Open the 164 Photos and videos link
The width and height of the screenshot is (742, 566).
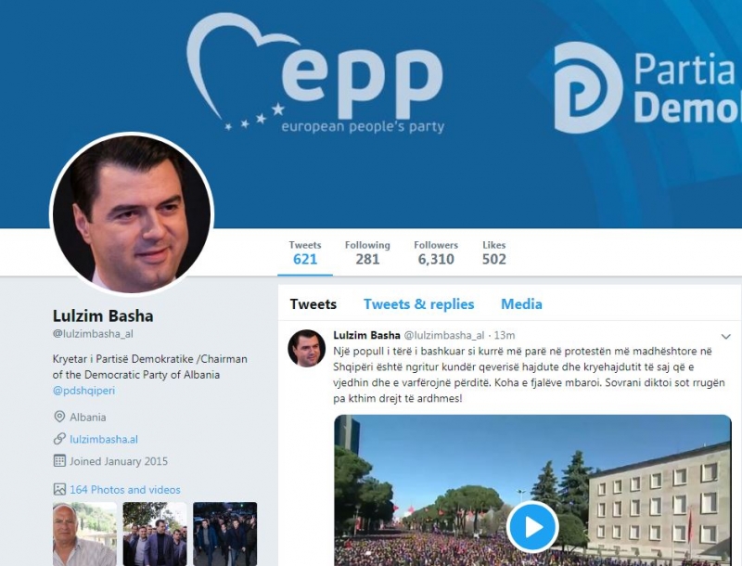(x=125, y=490)
